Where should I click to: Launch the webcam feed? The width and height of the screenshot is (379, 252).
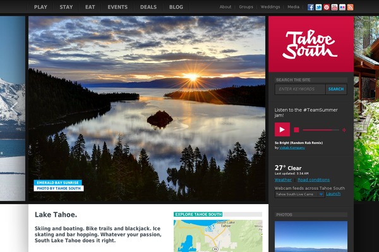point(333,194)
